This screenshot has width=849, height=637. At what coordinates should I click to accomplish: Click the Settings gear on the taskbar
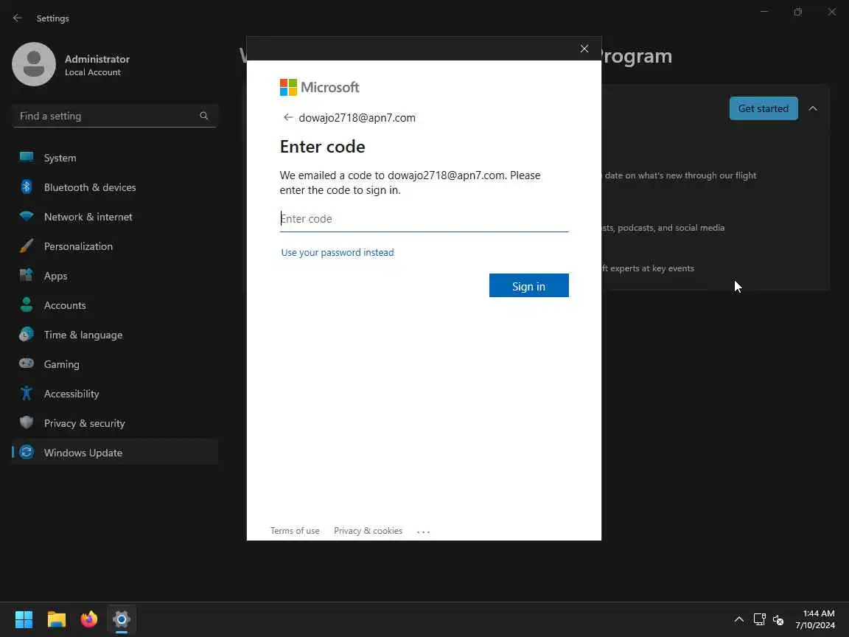pos(122,619)
